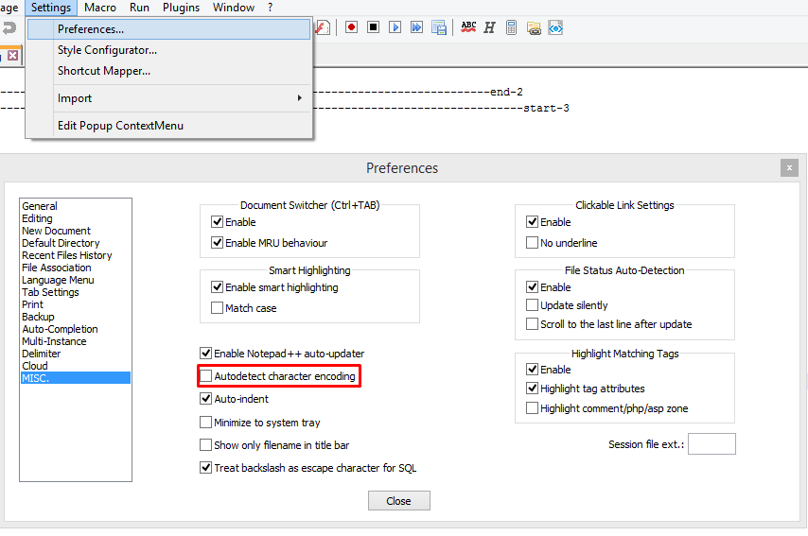Open the Plugins menu

(181, 8)
